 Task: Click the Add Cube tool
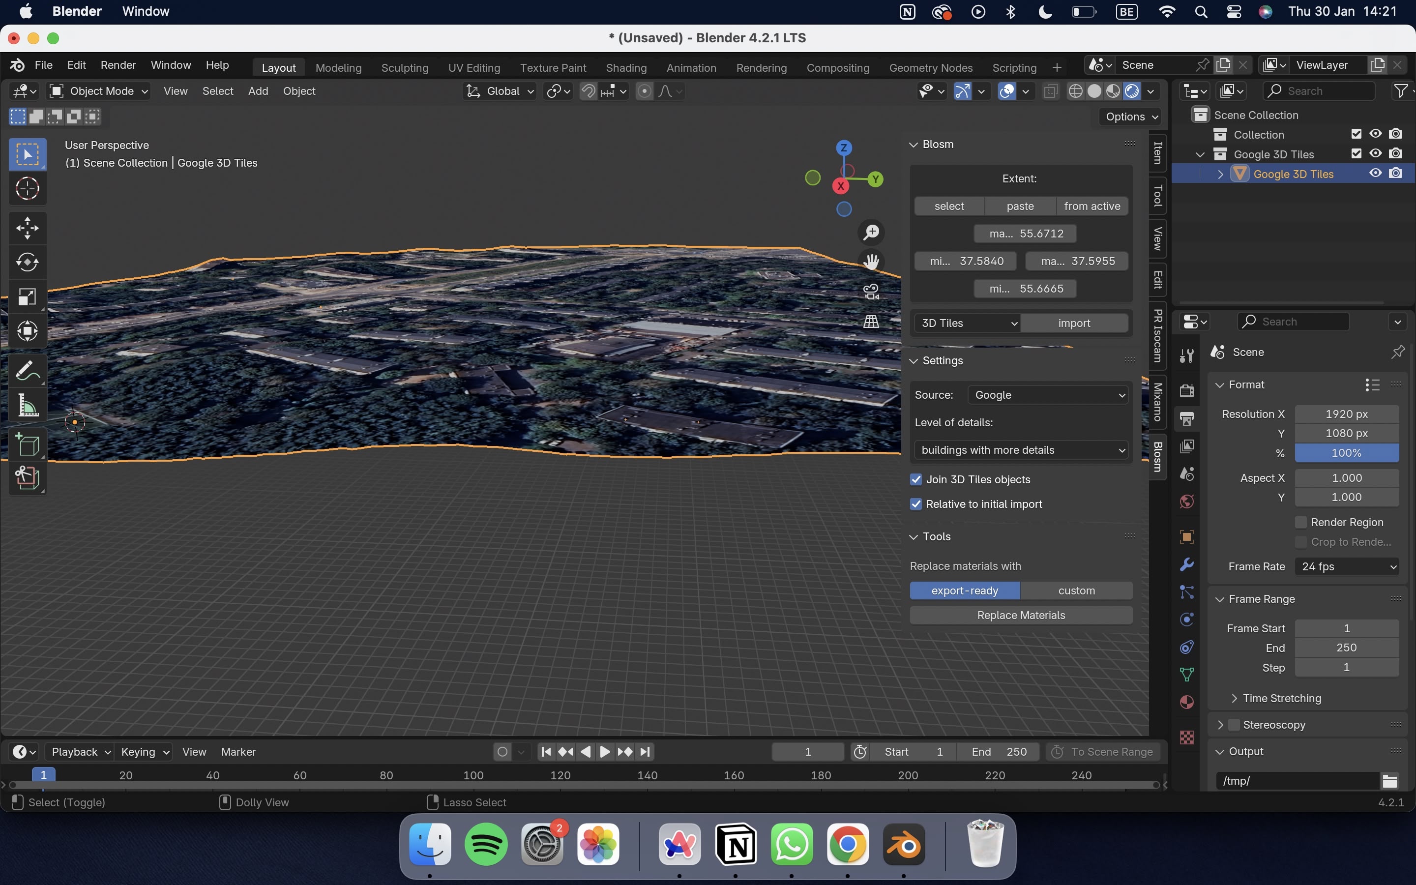pos(27,445)
